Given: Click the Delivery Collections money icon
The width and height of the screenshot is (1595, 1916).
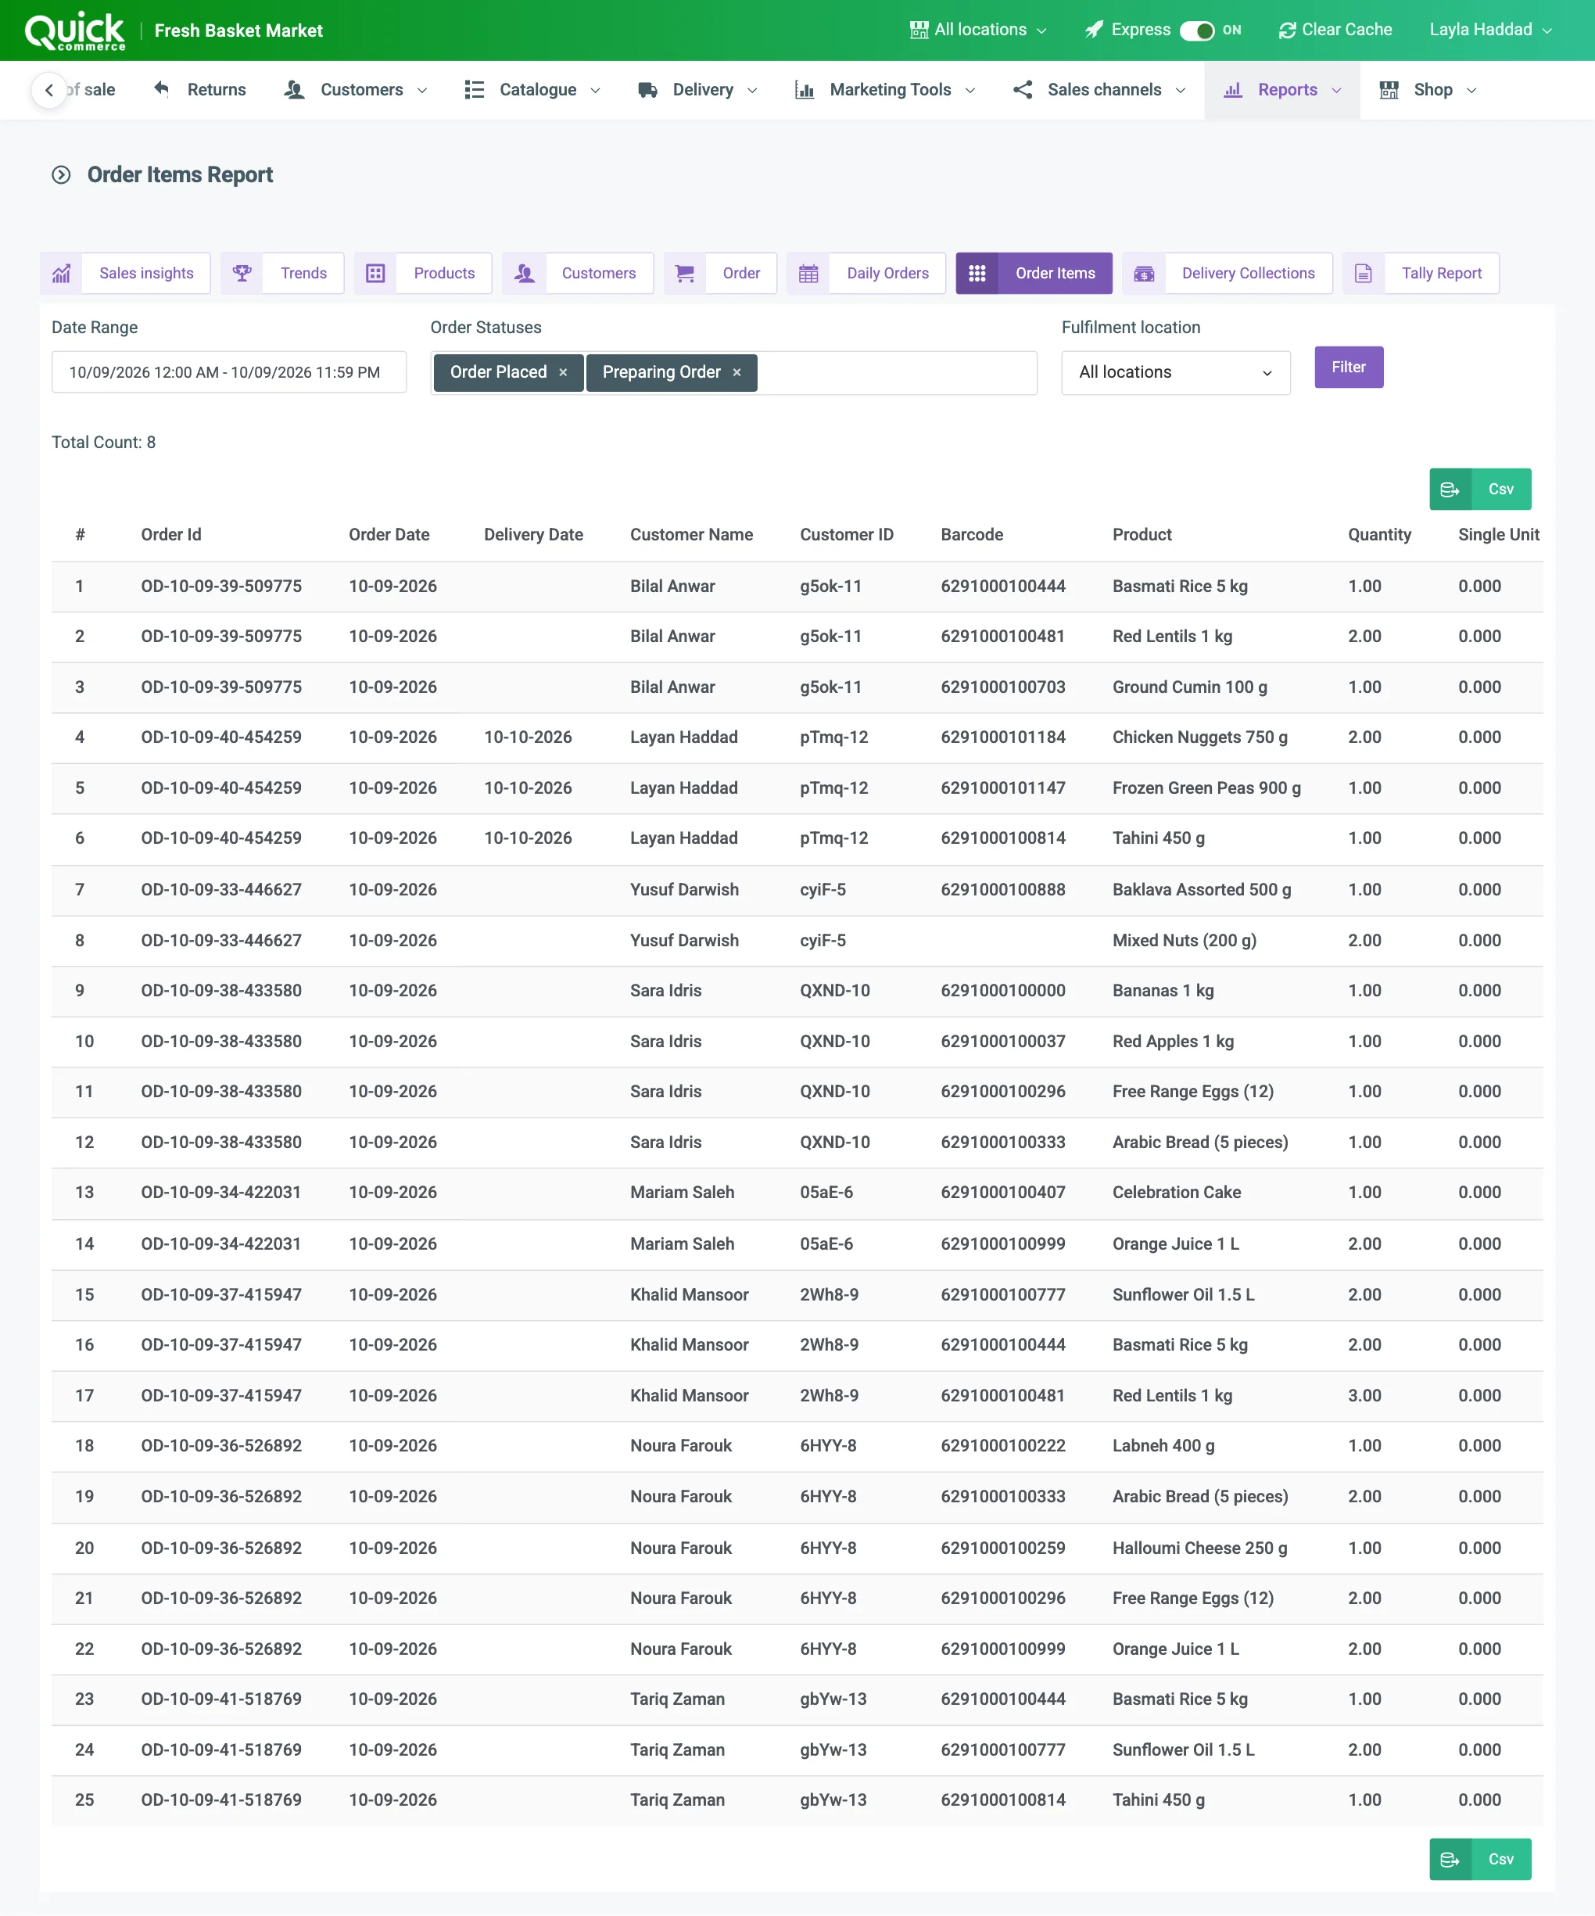Looking at the screenshot, I should [x=1145, y=273].
